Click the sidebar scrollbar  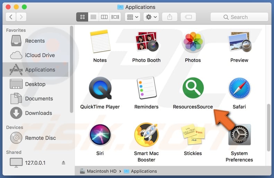[71, 69]
